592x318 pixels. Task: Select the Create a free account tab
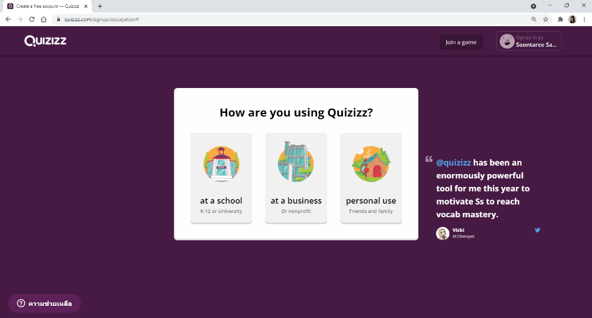click(x=46, y=6)
